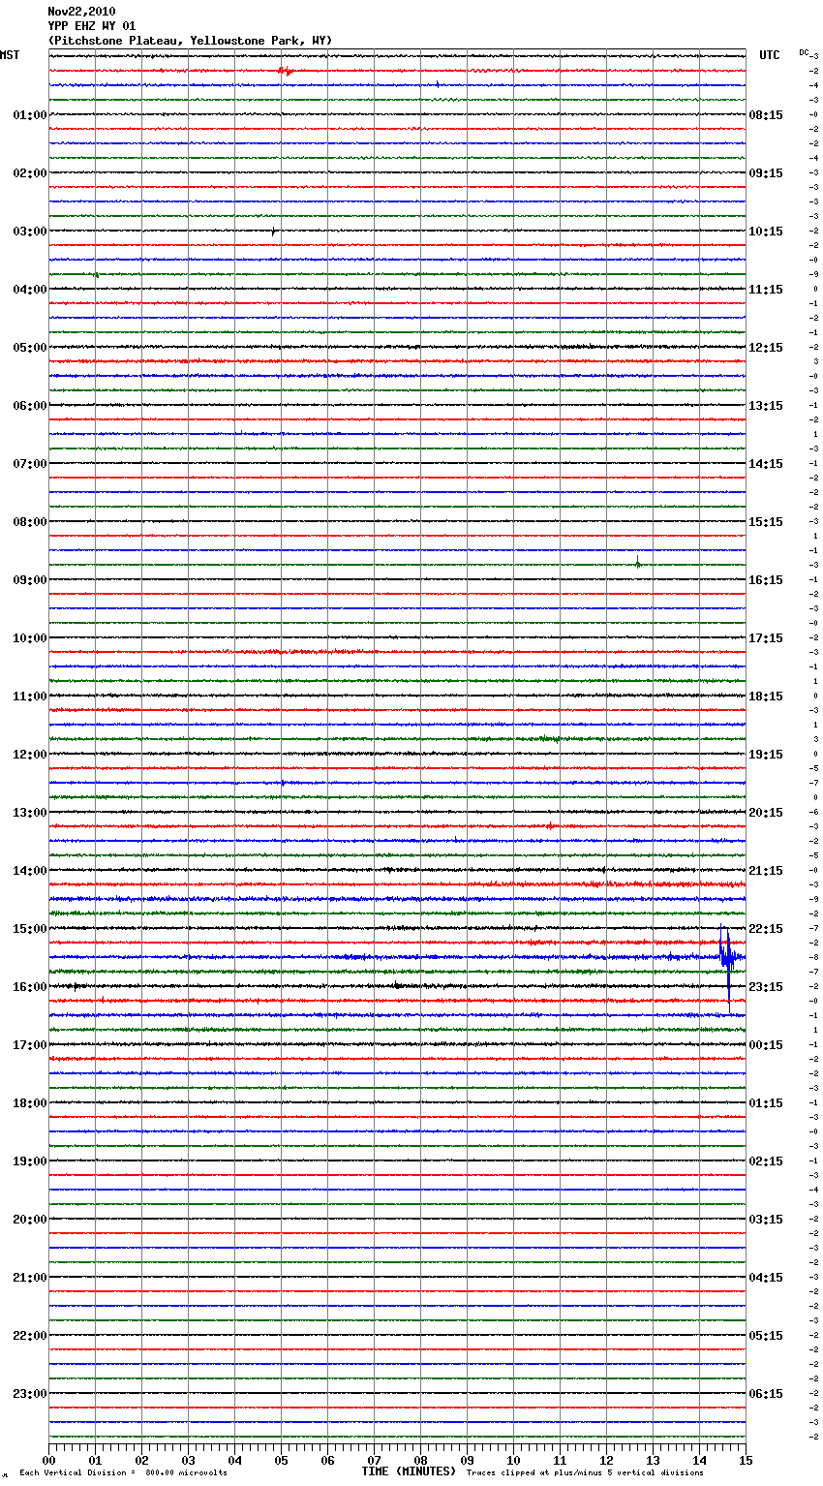Click the 22:15 UTC time label
This screenshot has height=1486, width=823.
766,929
